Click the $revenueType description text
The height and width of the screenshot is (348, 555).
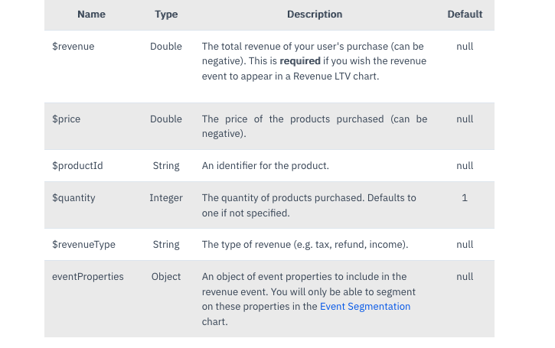pyautogui.click(x=305, y=245)
